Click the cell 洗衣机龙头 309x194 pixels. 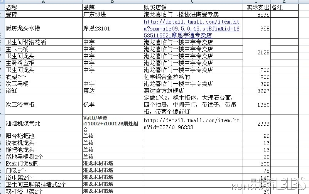(43, 143)
